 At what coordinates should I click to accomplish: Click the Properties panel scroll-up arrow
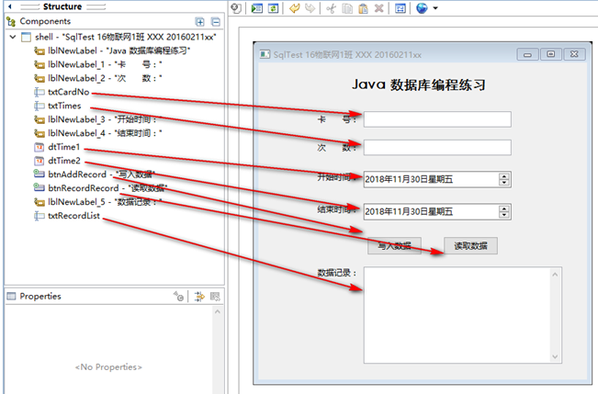point(218,311)
